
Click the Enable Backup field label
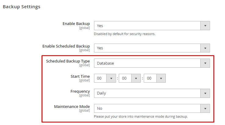(76, 23)
